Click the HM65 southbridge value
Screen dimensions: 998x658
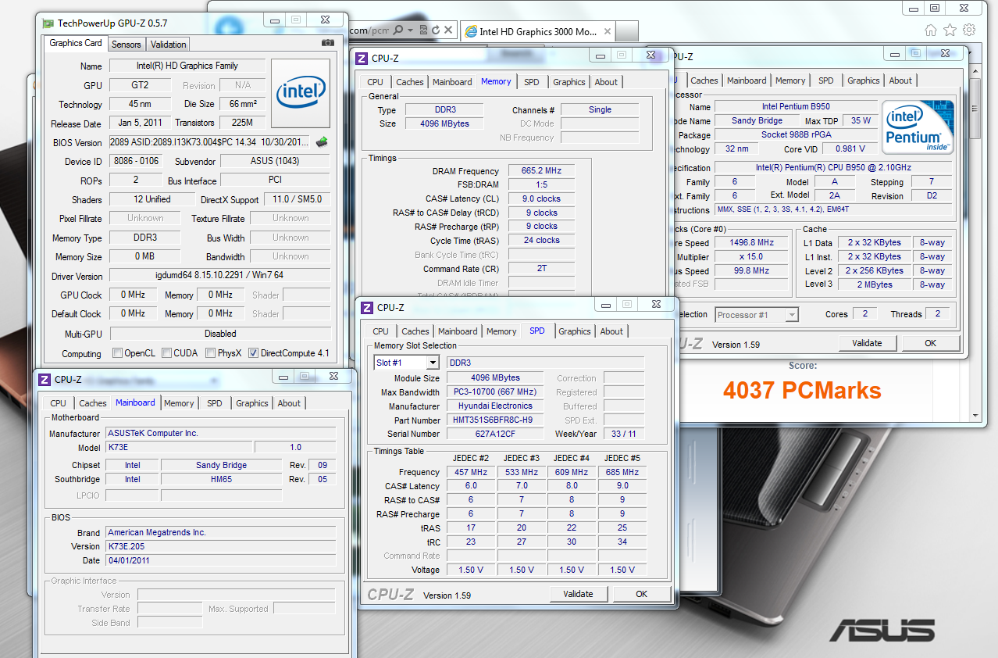pyautogui.click(x=221, y=479)
